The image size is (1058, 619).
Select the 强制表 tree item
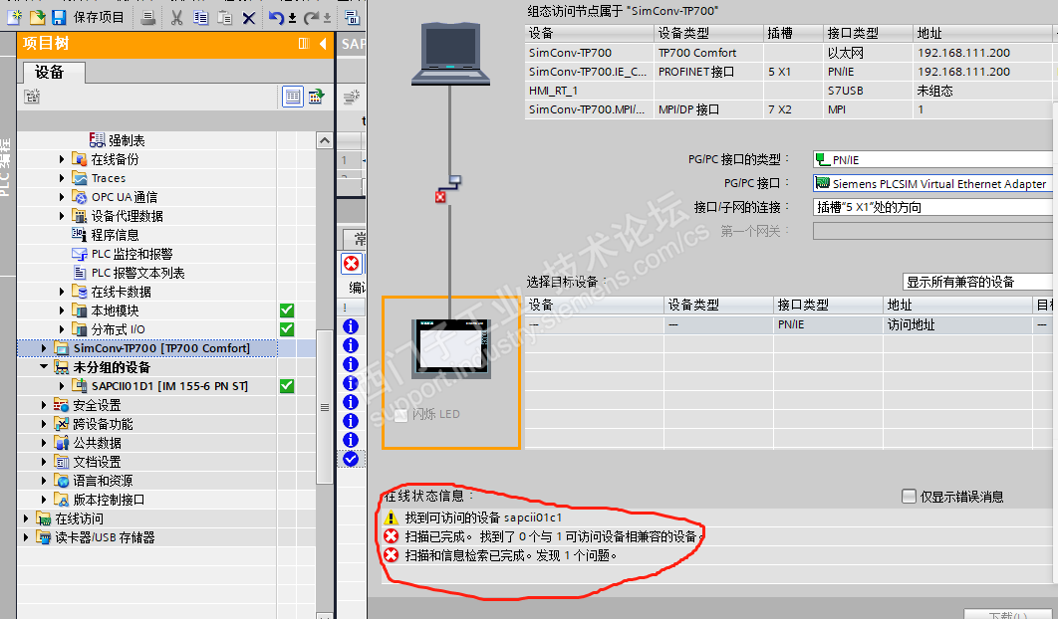tap(127, 140)
